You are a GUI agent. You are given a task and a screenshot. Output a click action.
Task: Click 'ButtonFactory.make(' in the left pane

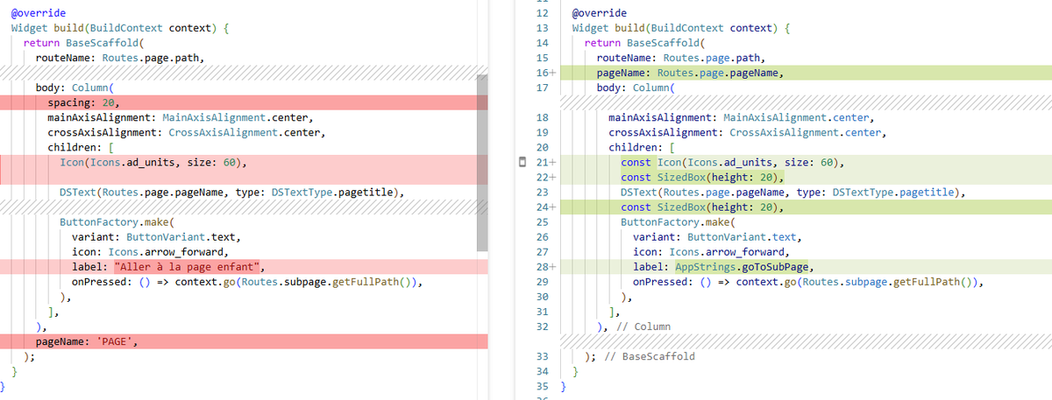tap(117, 222)
